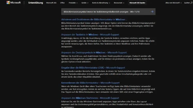The width and height of the screenshot is (193, 108).
Task: Expand Produkte dropdown
Action: [x=73, y=3]
